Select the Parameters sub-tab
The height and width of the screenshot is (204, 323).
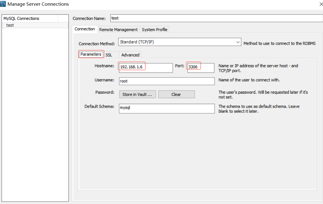(91, 54)
